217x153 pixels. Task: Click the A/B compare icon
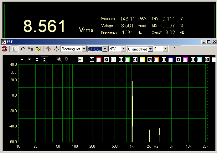30,49
